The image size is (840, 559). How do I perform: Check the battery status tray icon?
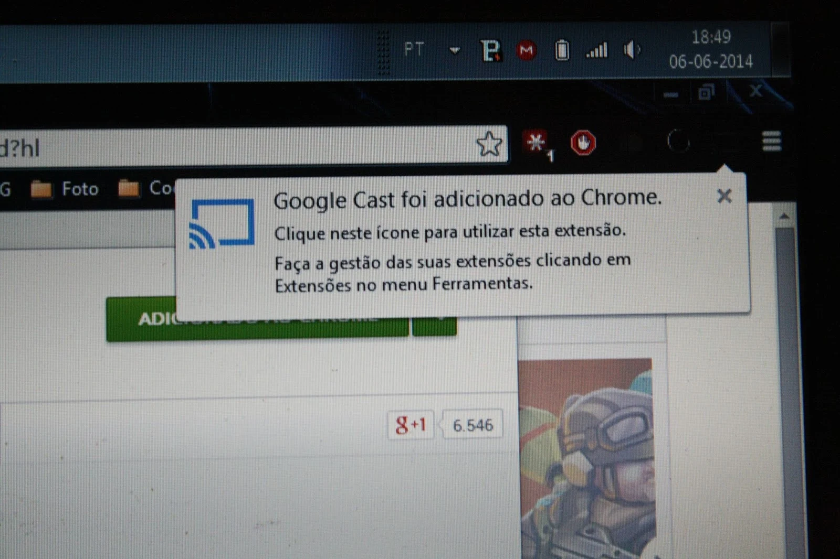tap(562, 50)
